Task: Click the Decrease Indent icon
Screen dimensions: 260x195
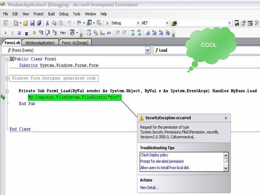Action: tap(118, 33)
